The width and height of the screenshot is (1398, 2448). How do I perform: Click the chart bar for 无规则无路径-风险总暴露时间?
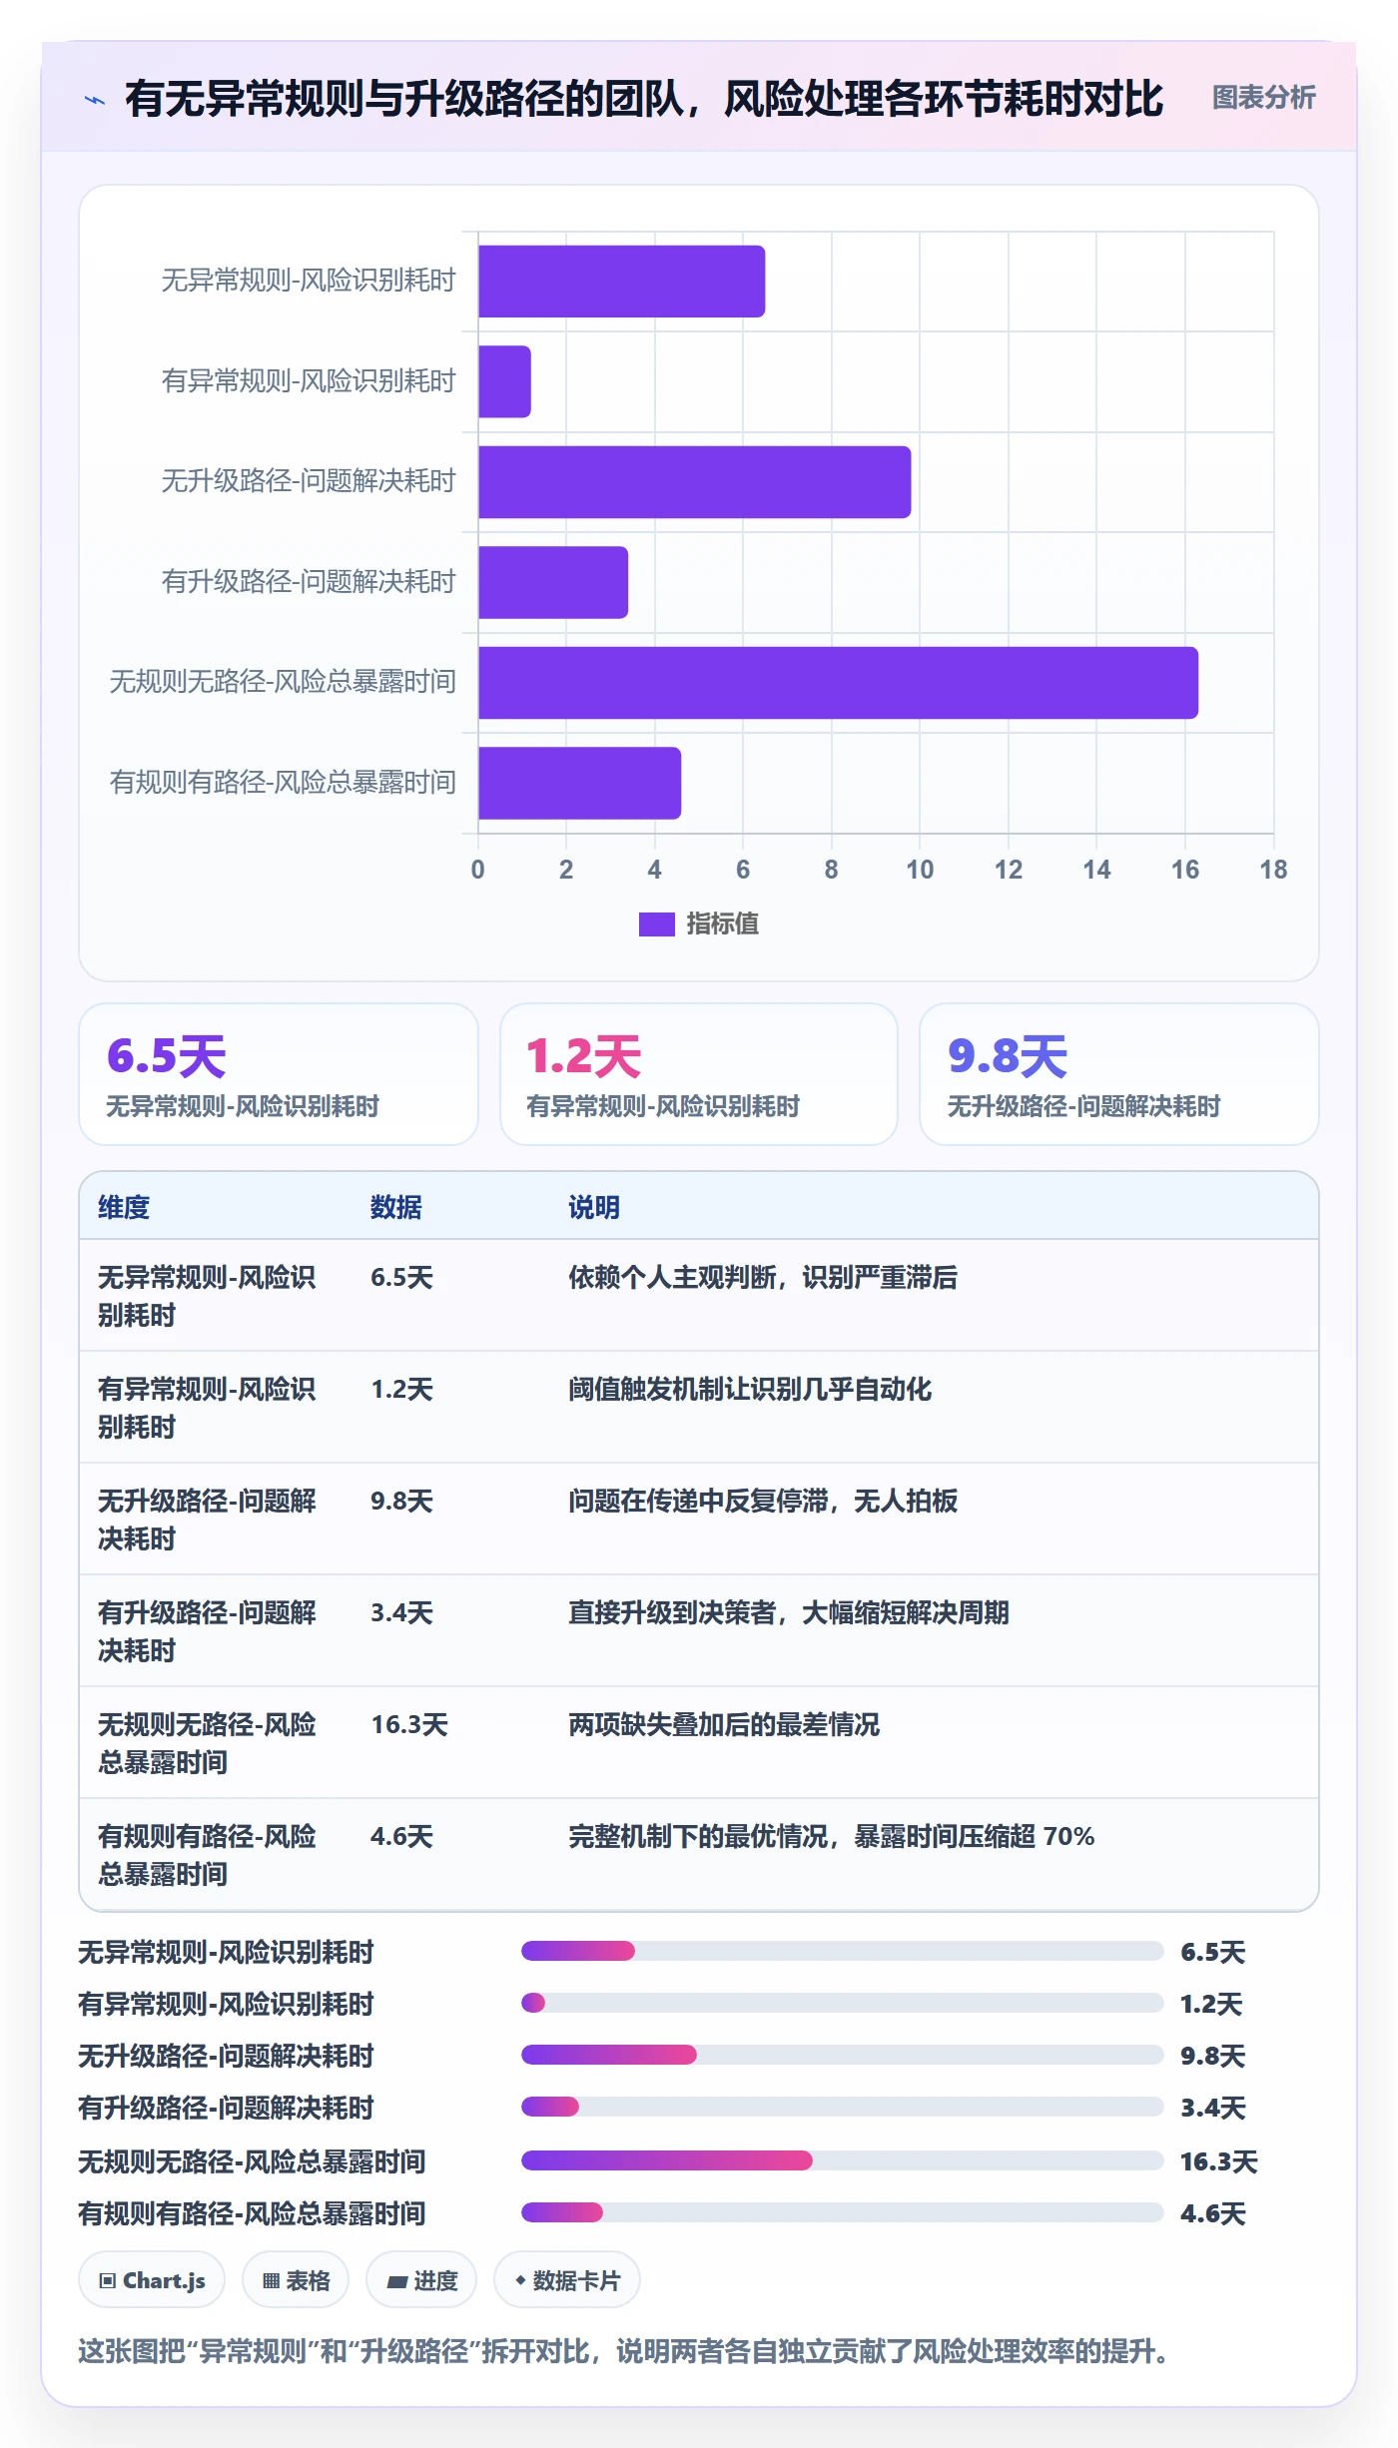[x=838, y=683]
